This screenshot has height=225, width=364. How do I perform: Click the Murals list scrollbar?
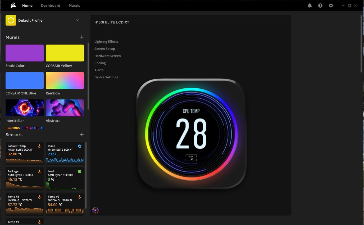point(88,76)
